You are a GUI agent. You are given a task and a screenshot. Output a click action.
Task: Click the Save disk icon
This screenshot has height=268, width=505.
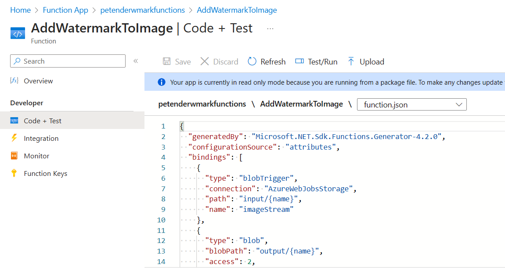point(166,61)
